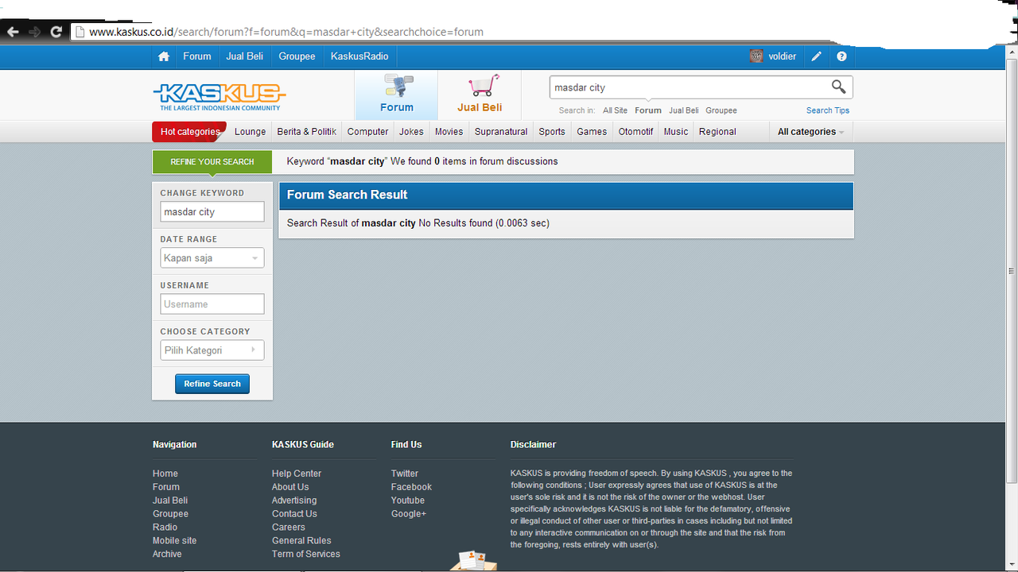Click the Careers footer link
Screen dimensions: 1018x572
coord(289,527)
